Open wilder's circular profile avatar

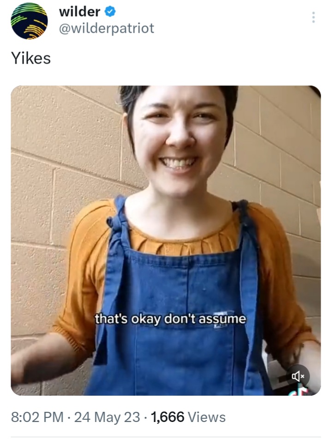coord(29,21)
